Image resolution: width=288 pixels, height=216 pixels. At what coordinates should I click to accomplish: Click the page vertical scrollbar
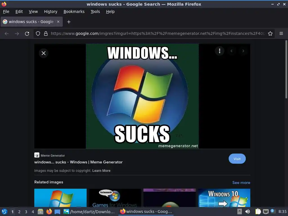(286, 69)
